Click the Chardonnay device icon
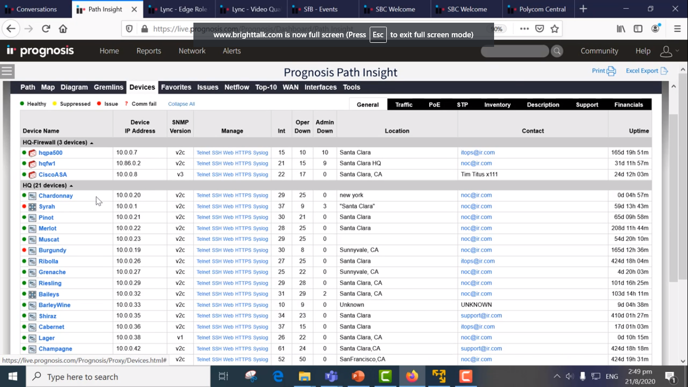This screenshot has height=387, width=688. (x=32, y=196)
